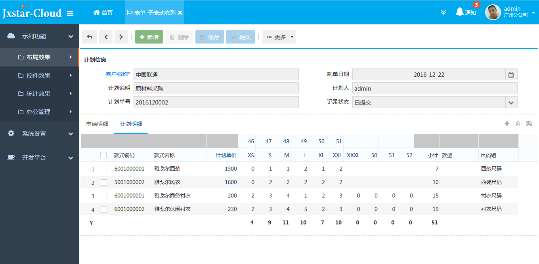Expand the 系统设置 menu section

click(x=40, y=133)
